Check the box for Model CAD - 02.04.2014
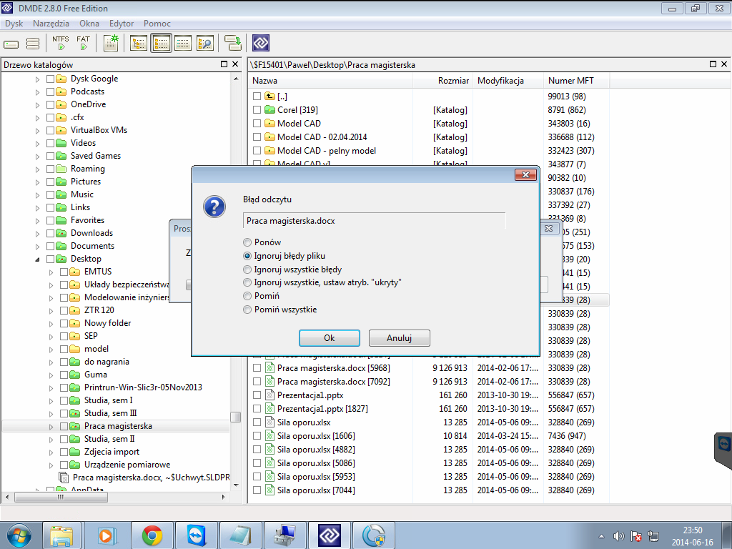Image resolution: width=732 pixels, height=549 pixels. click(x=257, y=137)
